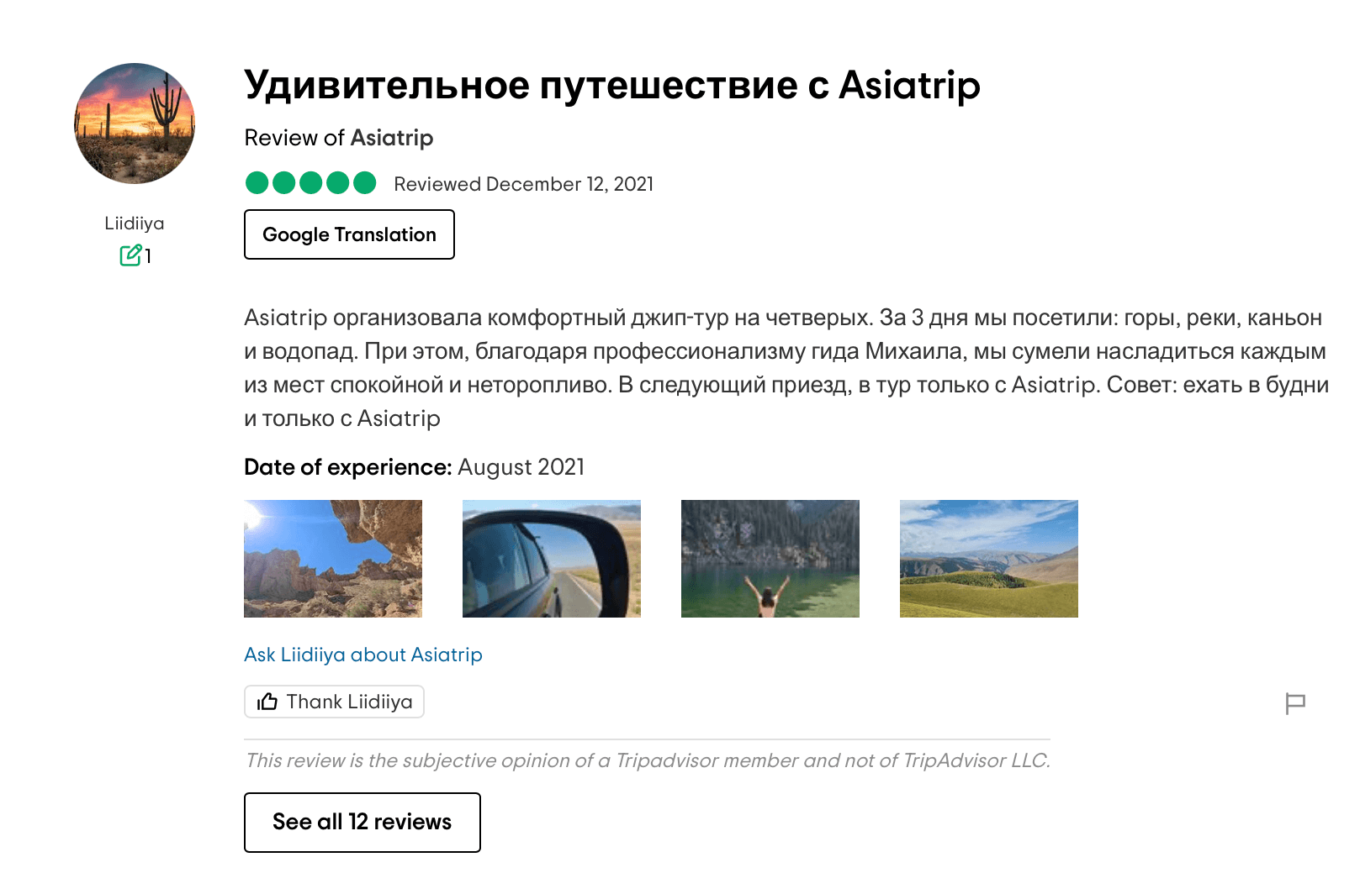Open the review title heading

(611, 85)
